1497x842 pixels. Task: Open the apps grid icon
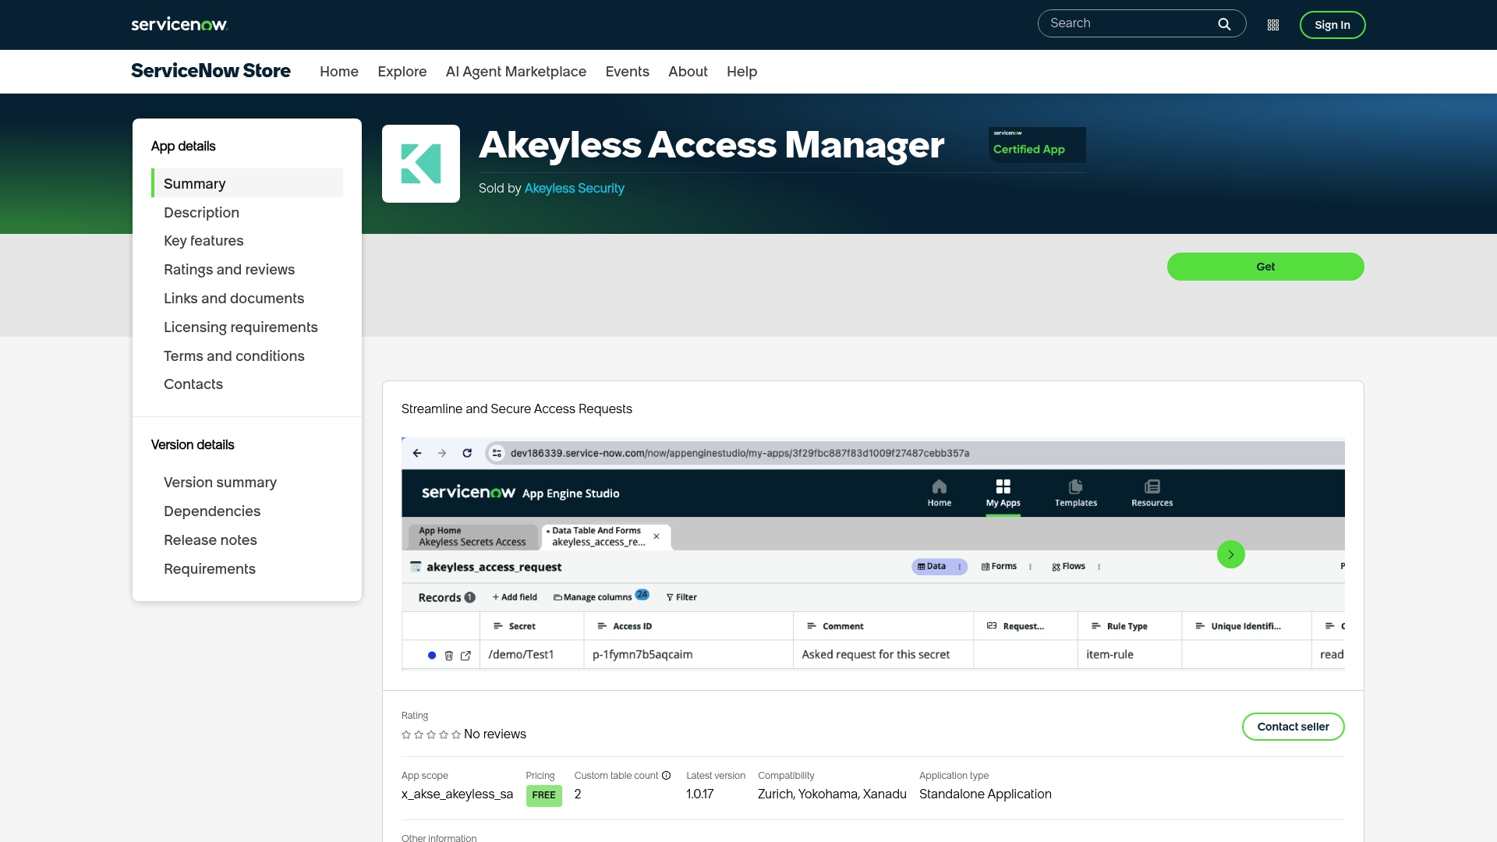(1273, 25)
